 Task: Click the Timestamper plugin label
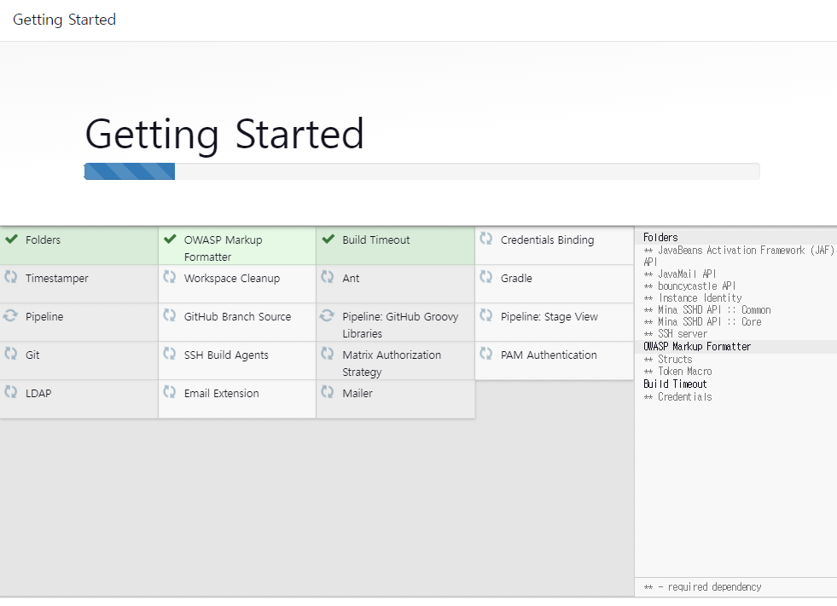tap(57, 279)
